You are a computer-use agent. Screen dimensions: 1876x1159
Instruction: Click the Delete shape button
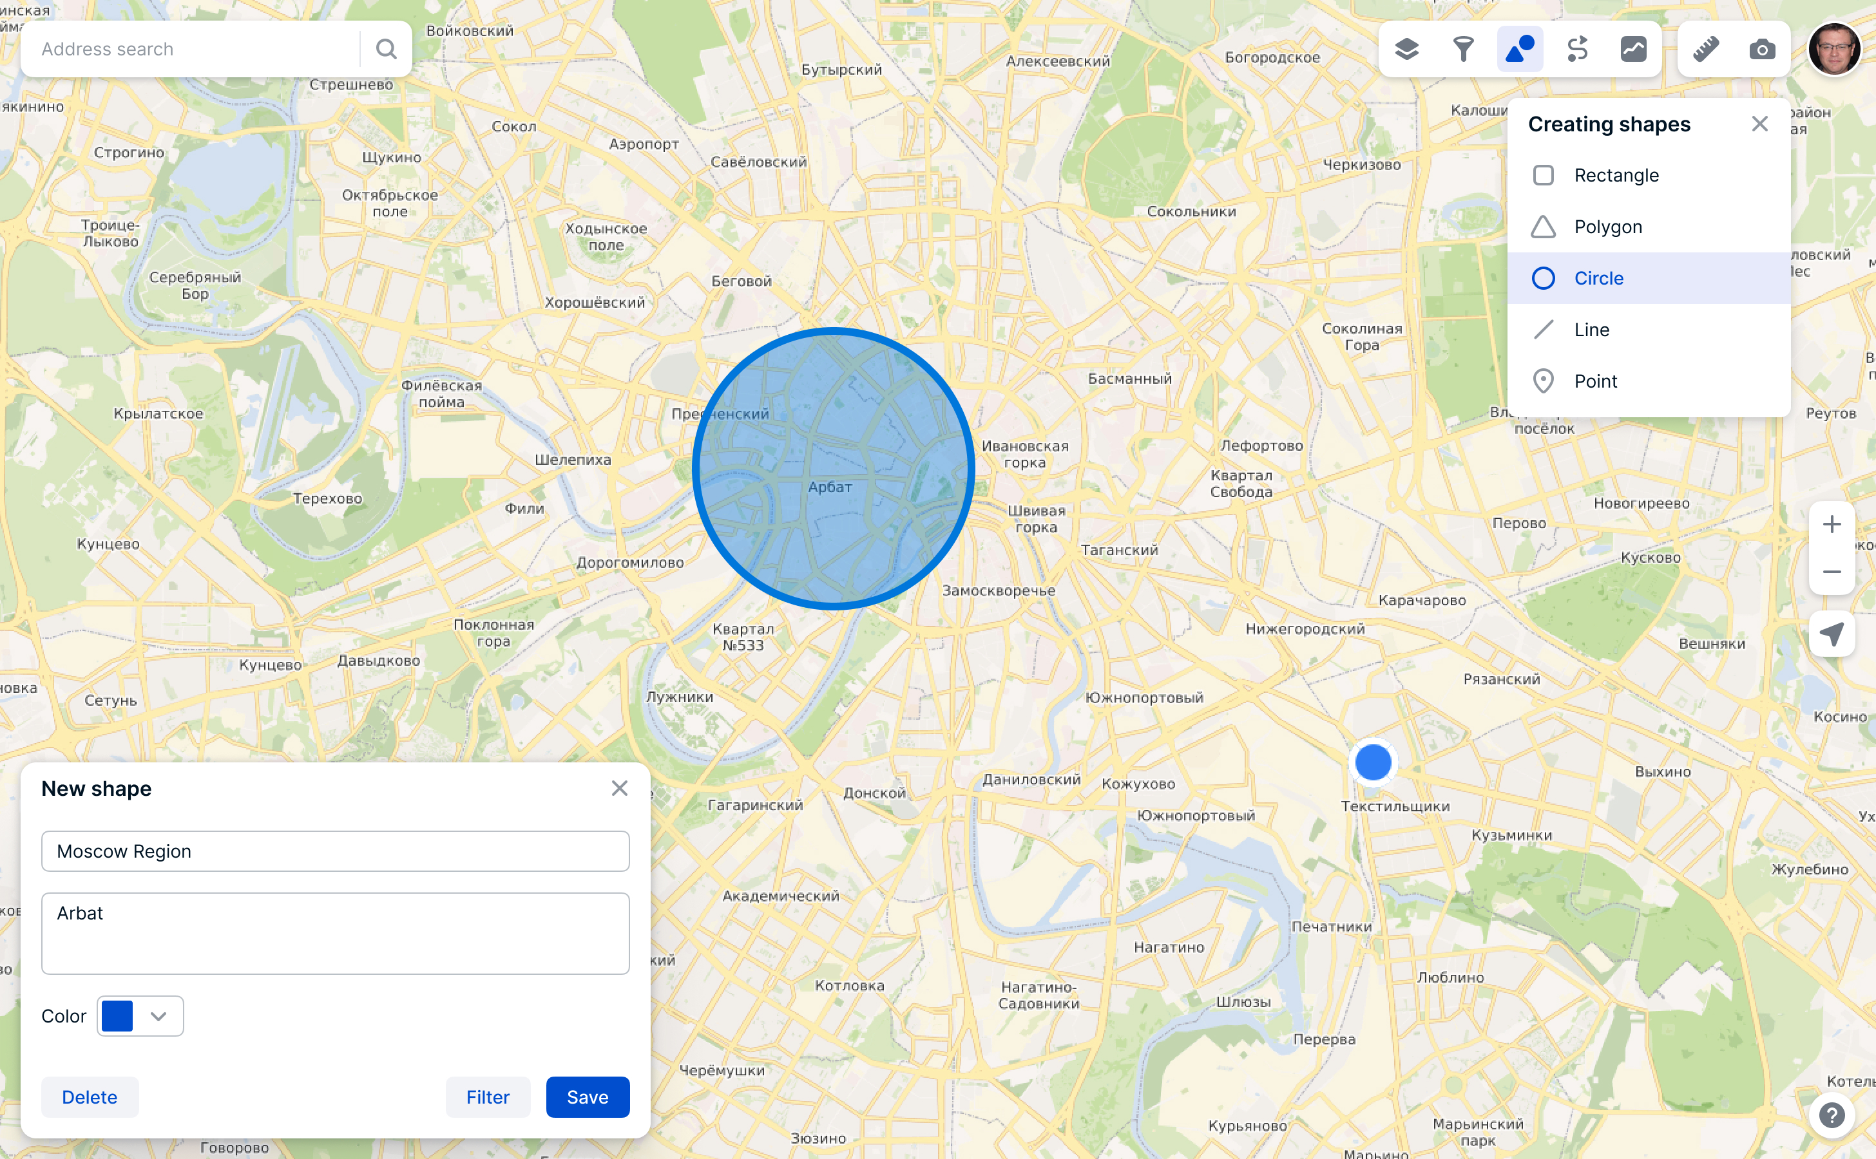pos(90,1097)
